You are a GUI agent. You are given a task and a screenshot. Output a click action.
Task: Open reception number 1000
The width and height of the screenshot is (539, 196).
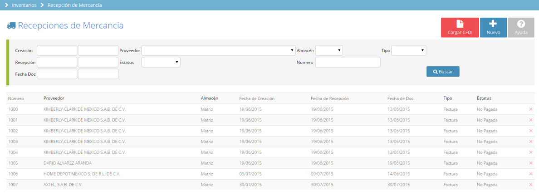pyautogui.click(x=13, y=109)
